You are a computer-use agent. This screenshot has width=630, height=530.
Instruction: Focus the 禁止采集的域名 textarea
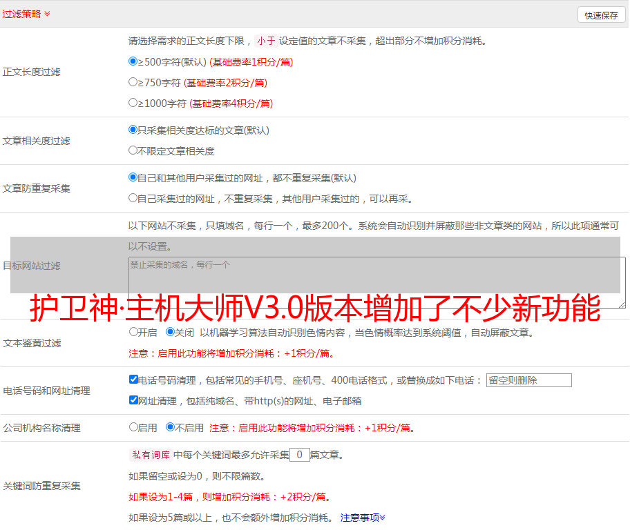tap(377, 283)
